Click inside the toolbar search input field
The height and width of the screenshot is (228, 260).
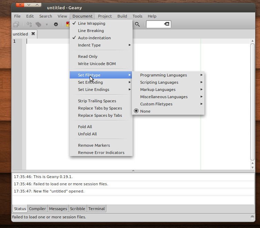click(154, 24)
